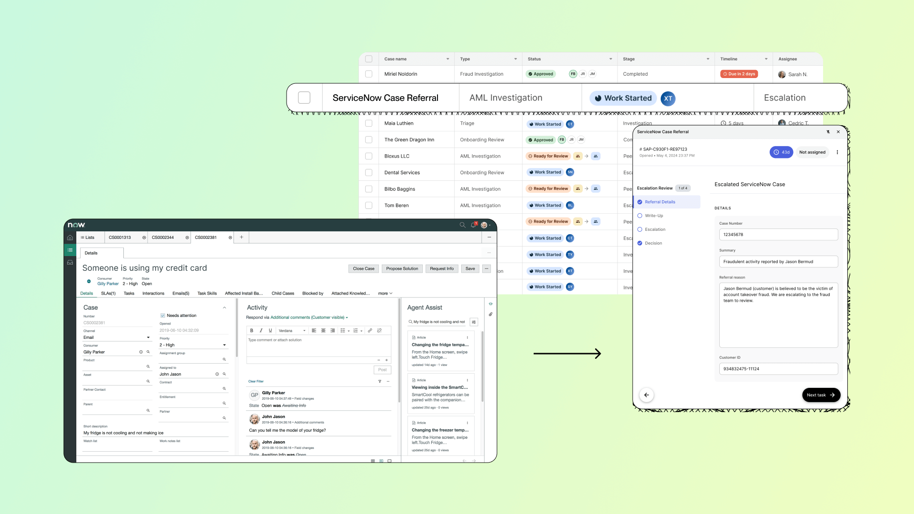Screen dimensions: 914x514
Task: Add a new workspace tab
Action: pos(241,237)
